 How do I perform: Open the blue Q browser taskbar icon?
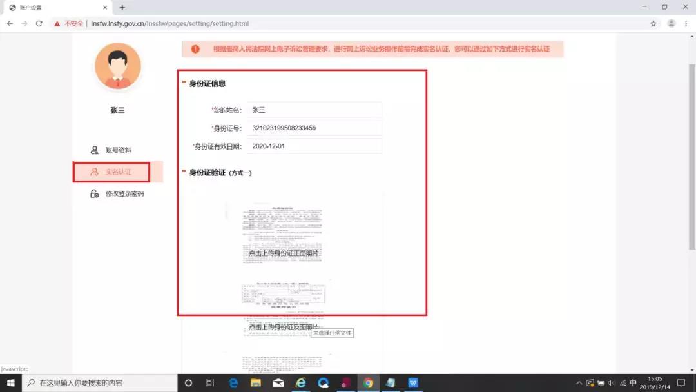[x=323, y=383]
